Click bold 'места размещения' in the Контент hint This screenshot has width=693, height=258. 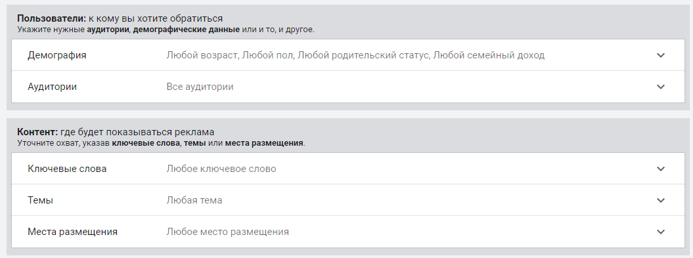click(x=264, y=143)
